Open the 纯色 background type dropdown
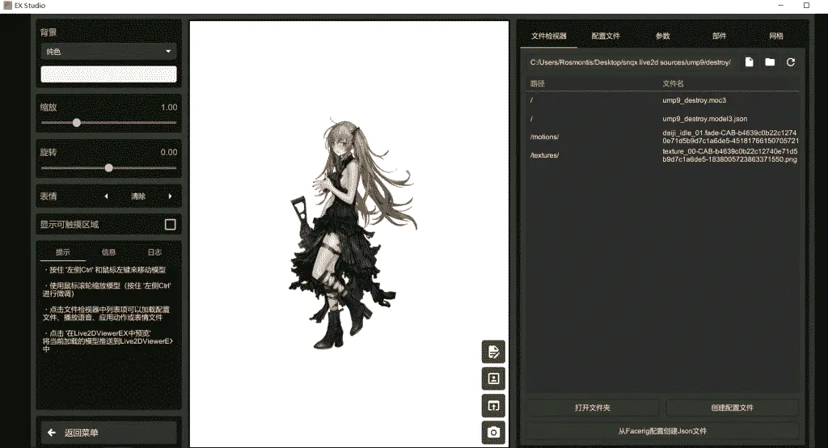This screenshot has width=828, height=448. pyautogui.click(x=109, y=51)
